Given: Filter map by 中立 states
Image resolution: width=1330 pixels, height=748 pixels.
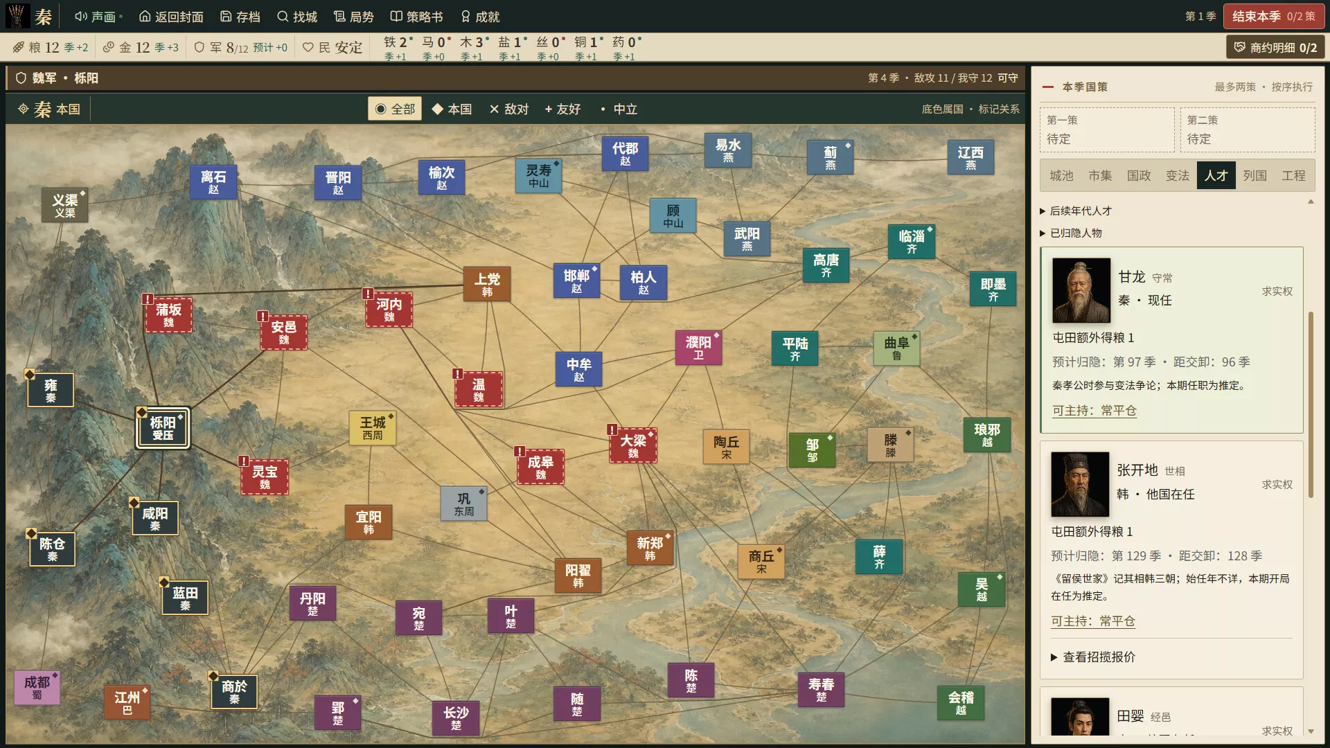Looking at the screenshot, I should pos(619,109).
